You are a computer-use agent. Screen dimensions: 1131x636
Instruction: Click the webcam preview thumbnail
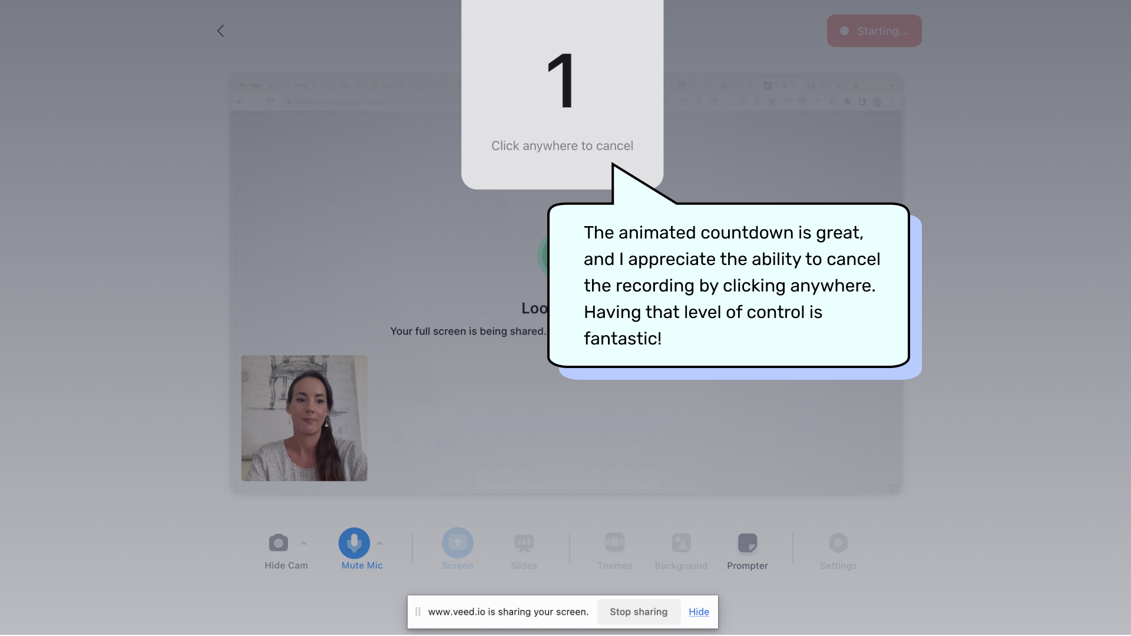click(x=304, y=418)
